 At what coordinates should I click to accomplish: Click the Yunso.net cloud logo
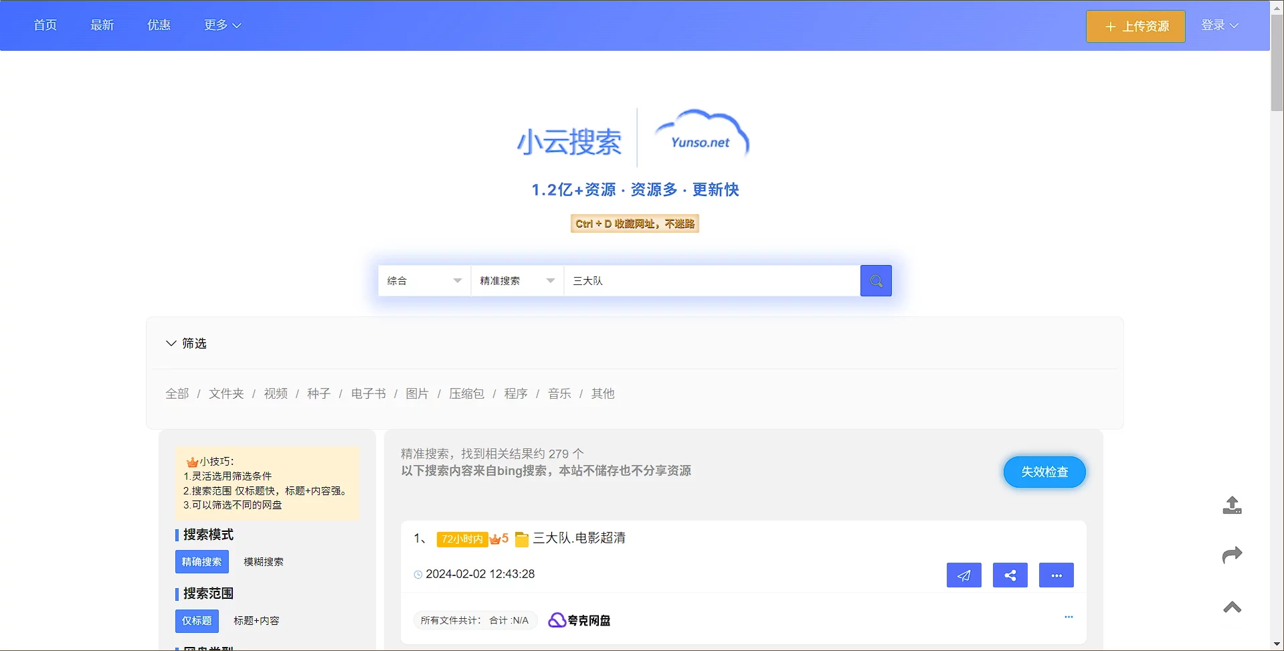(x=701, y=136)
